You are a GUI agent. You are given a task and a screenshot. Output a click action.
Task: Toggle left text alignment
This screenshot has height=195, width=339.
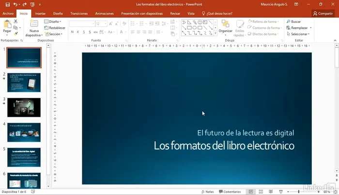pos(133,32)
